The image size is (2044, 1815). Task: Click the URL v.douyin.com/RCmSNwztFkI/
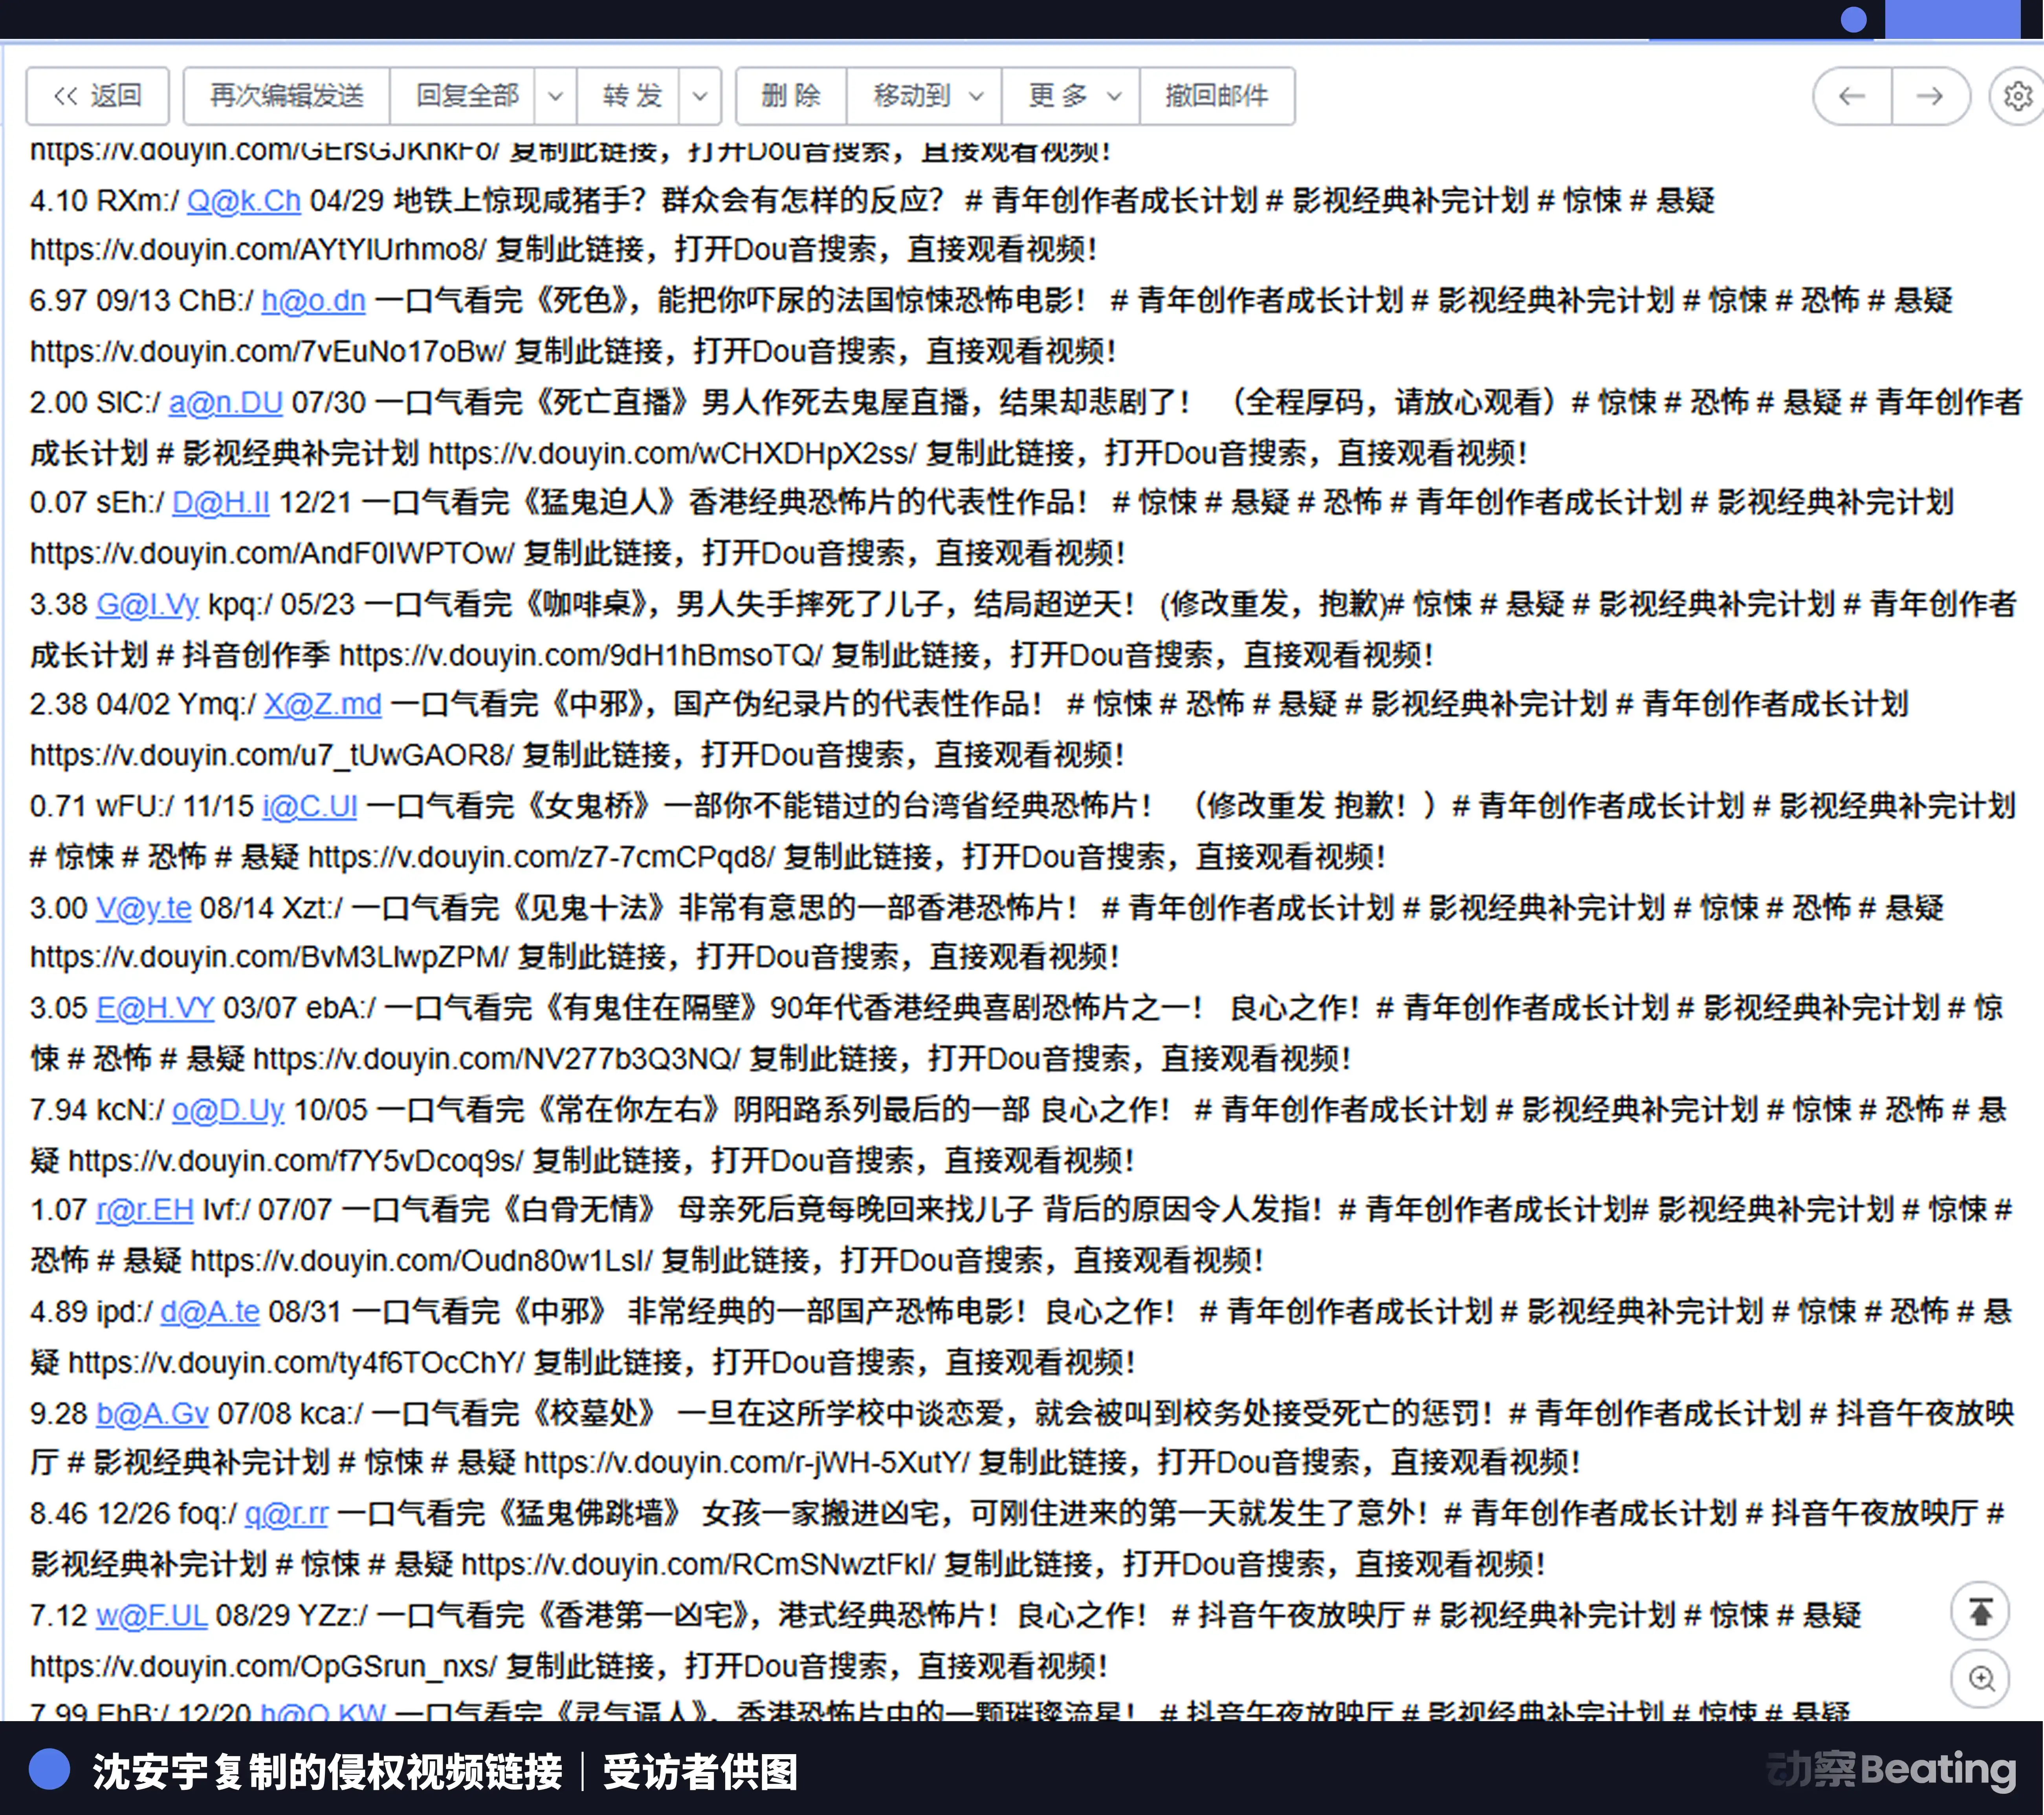[699, 1565]
